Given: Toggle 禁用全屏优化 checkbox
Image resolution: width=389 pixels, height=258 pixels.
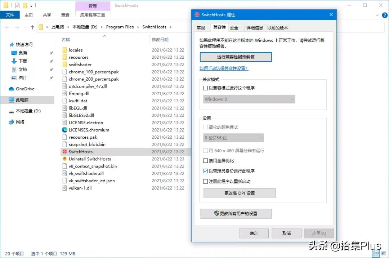Looking at the screenshot, I should click(x=205, y=161).
